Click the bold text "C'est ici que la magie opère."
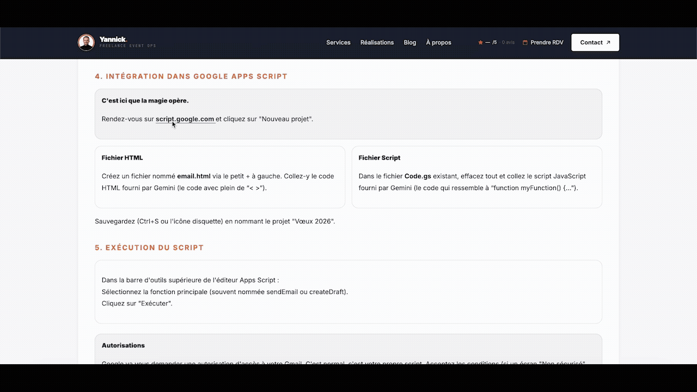The width and height of the screenshot is (697, 392). [x=145, y=100]
